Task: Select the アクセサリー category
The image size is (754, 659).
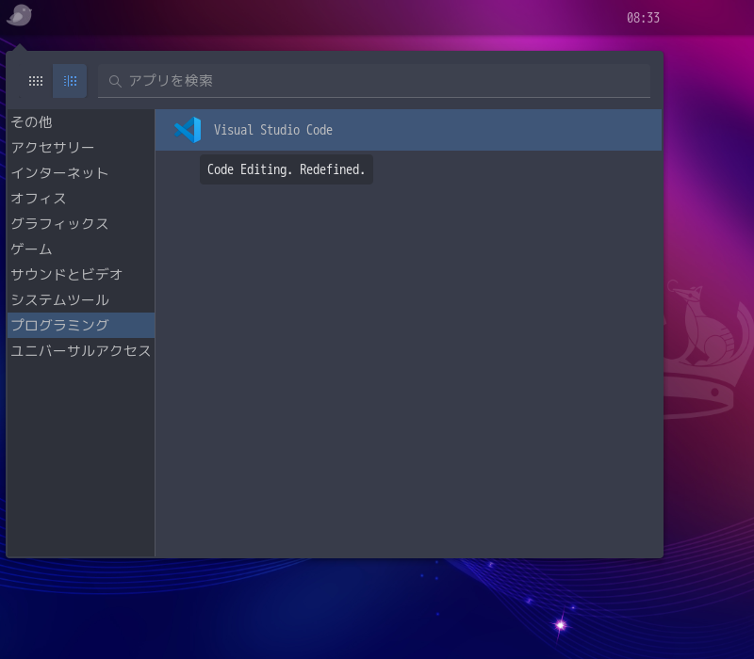Action: 81,148
